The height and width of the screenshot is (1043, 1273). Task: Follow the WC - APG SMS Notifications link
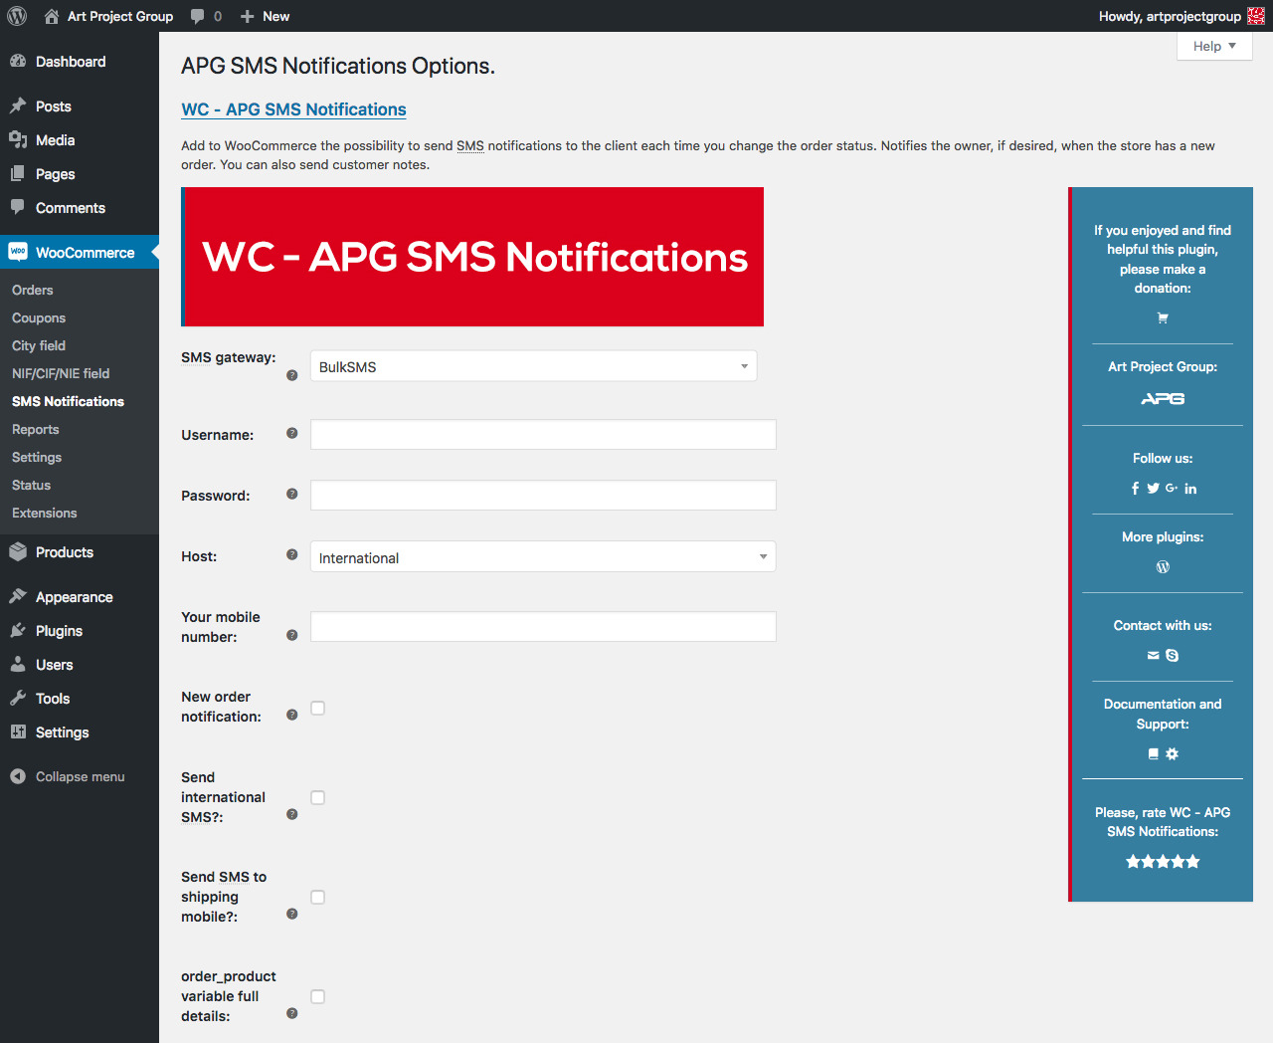pyautogui.click(x=293, y=109)
